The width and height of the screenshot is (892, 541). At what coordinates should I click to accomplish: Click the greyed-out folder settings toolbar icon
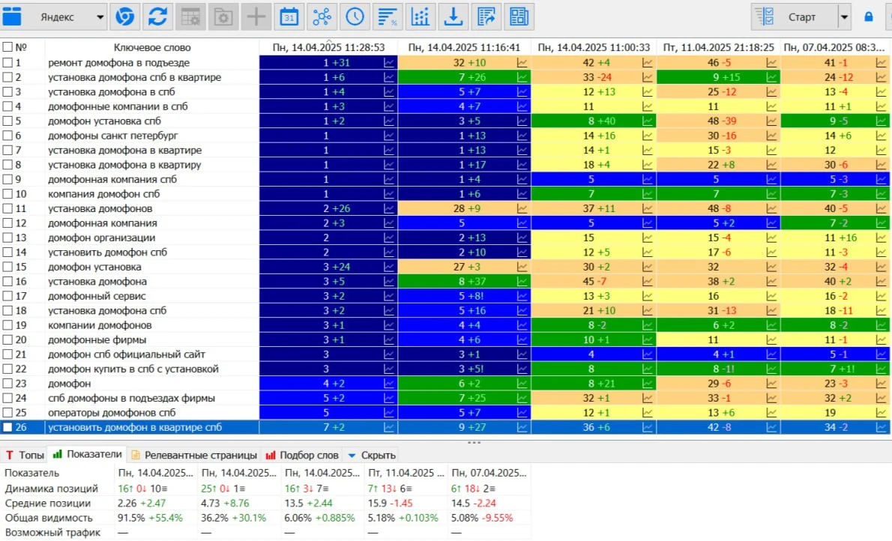(223, 16)
